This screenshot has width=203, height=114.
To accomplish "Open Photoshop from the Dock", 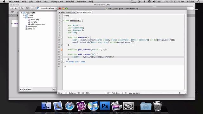I will (105, 106).
